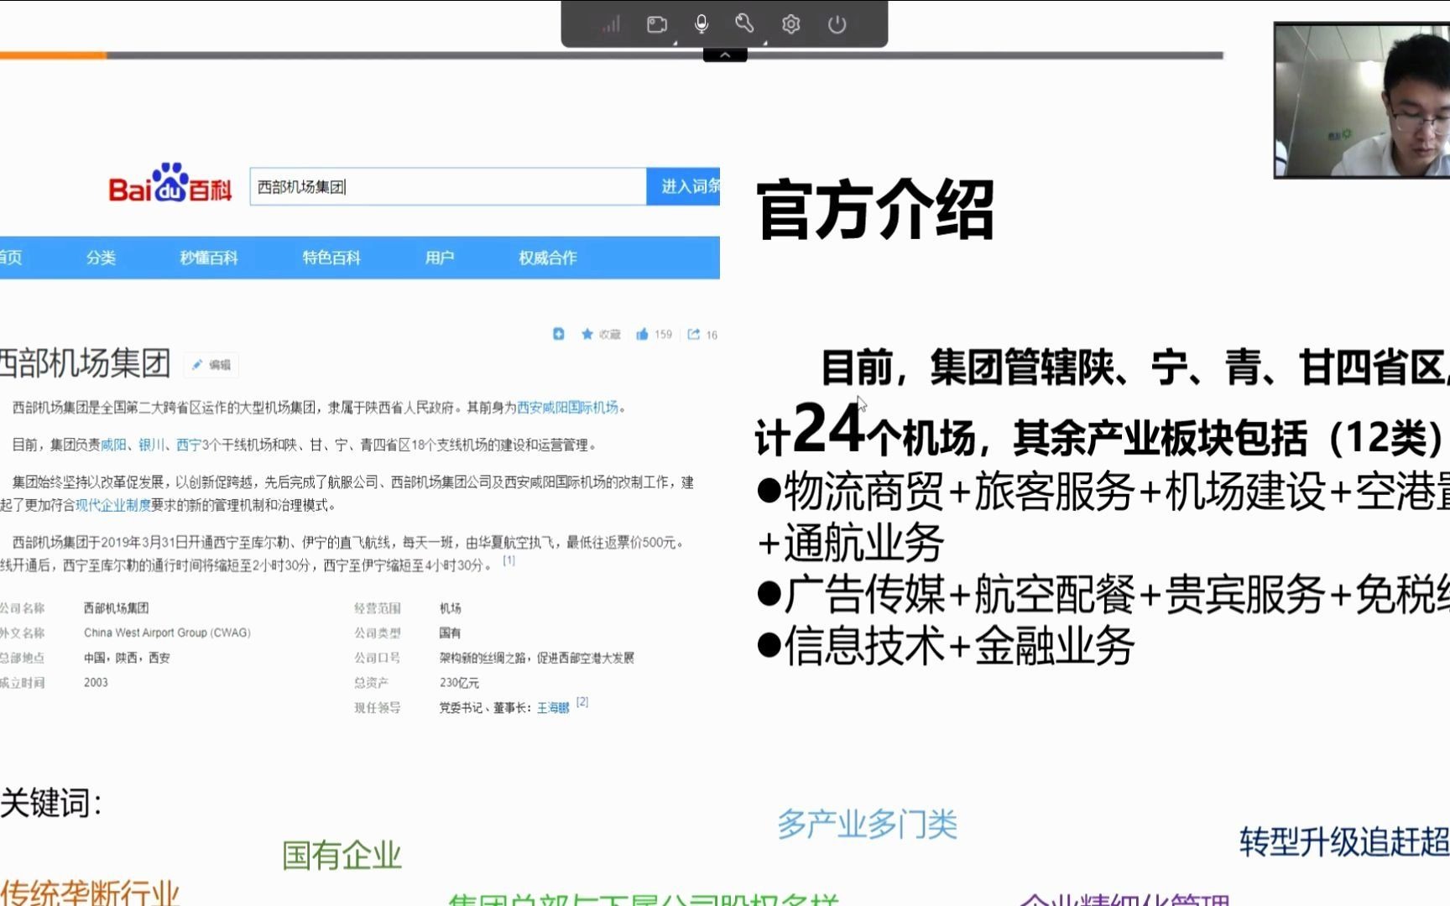
Task: Mute the microphone in the meeting toolbar
Action: click(702, 23)
